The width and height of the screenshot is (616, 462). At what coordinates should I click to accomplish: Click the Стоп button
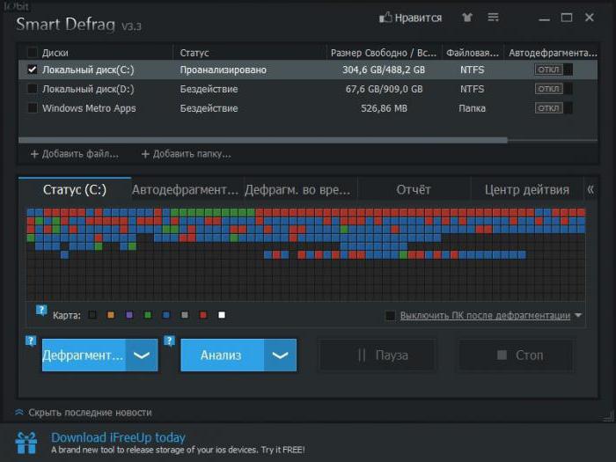tap(516, 356)
